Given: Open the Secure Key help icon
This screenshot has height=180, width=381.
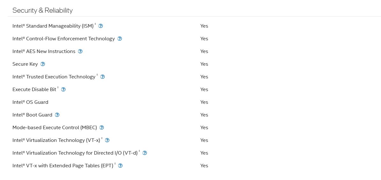Looking at the screenshot, I should 43,64.
